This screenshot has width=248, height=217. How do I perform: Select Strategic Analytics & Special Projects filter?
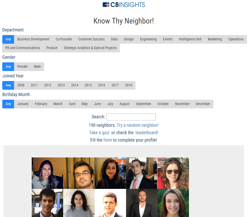pos(90,48)
